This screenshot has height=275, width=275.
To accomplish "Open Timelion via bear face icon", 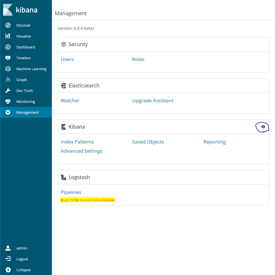I will [8, 58].
